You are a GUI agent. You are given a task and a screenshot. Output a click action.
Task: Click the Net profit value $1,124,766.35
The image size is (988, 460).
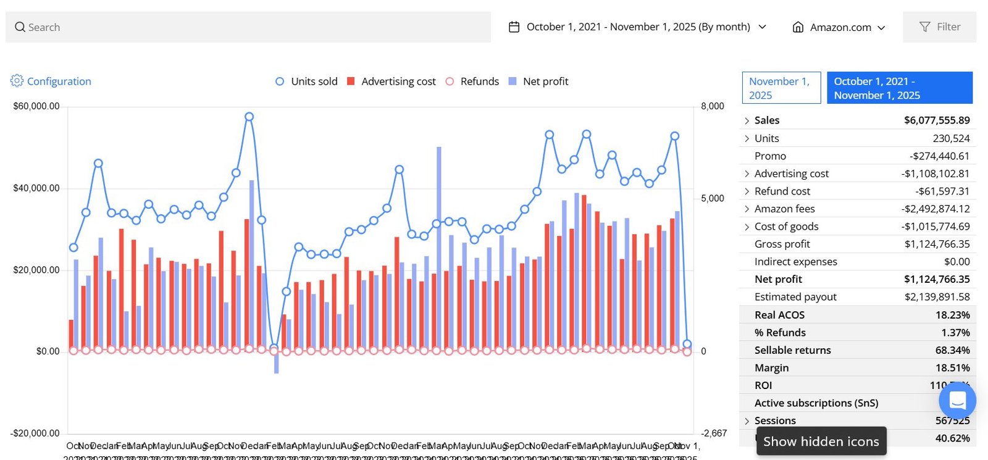pyautogui.click(x=937, y=279)
